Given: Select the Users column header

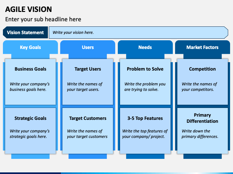Looking at the screenshot, I should click(88, 47).
